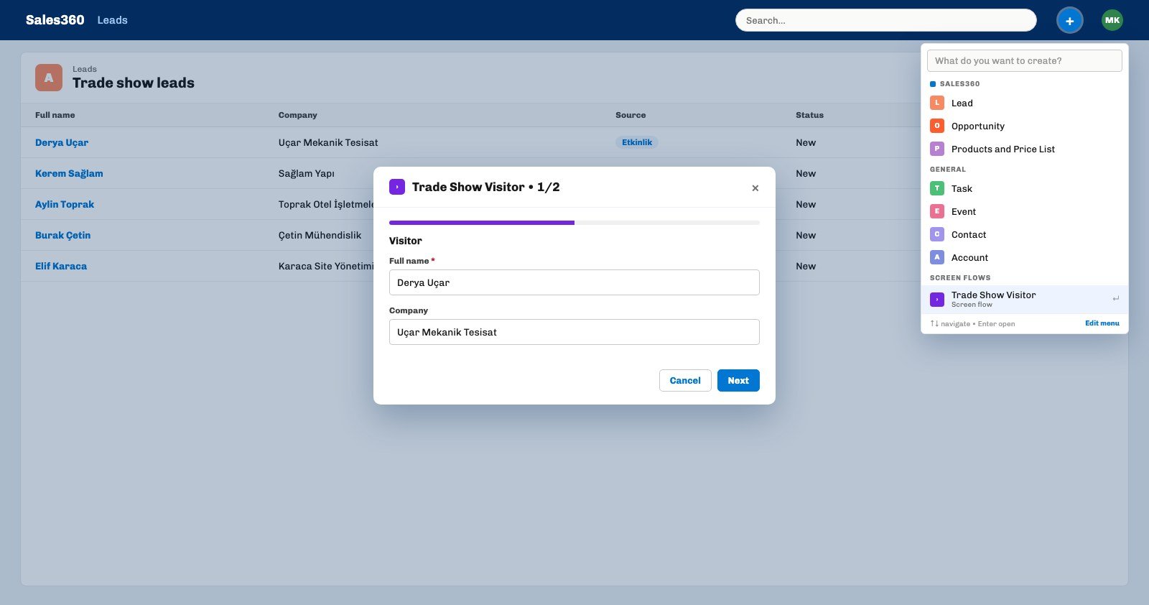The image size is (1149, 605).
Task: Go to Leads in the top navigation
Action: click(113, 20)
